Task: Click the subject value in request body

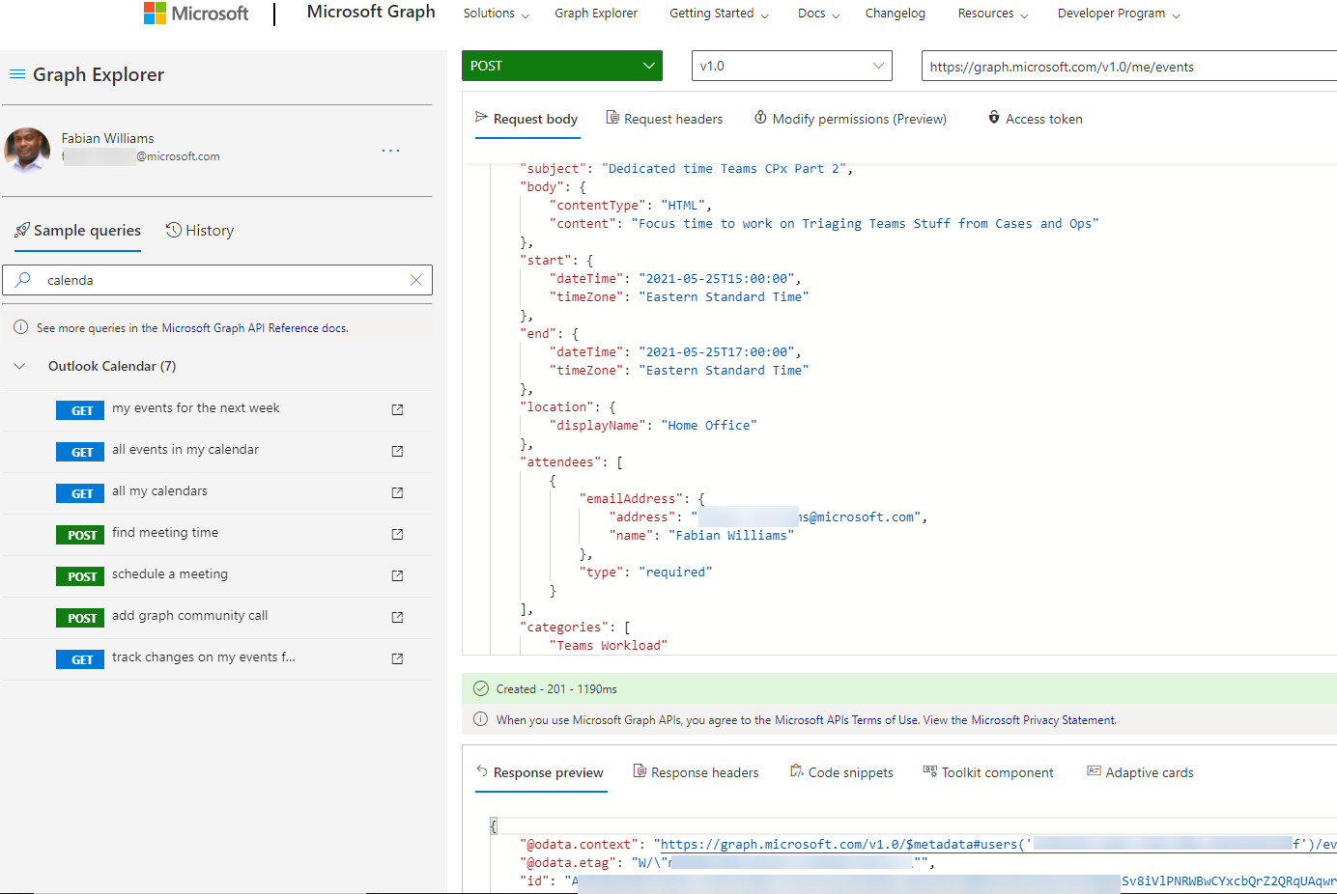Action: click(725, 169)
